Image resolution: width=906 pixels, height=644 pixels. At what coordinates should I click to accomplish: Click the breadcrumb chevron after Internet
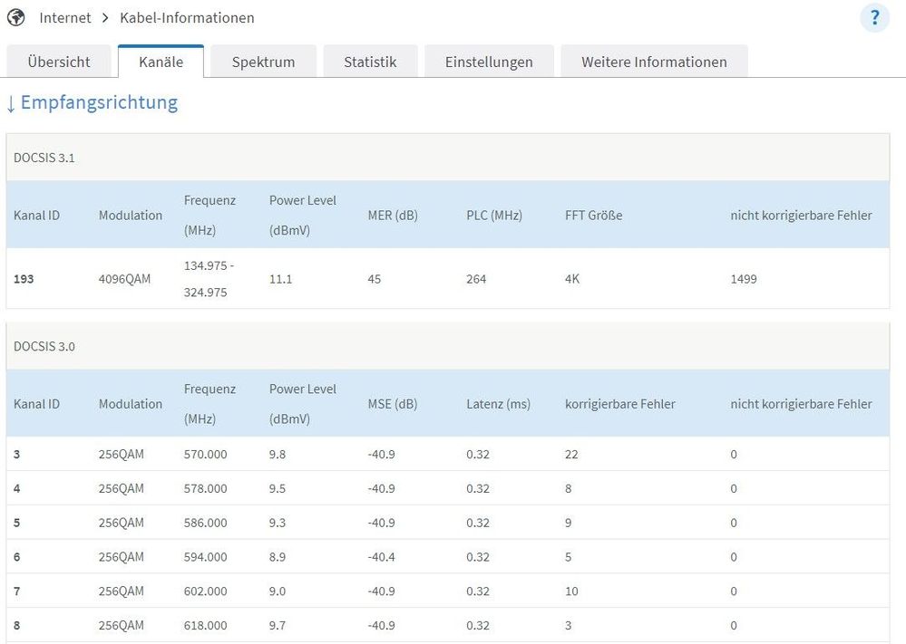coord(105,18)
